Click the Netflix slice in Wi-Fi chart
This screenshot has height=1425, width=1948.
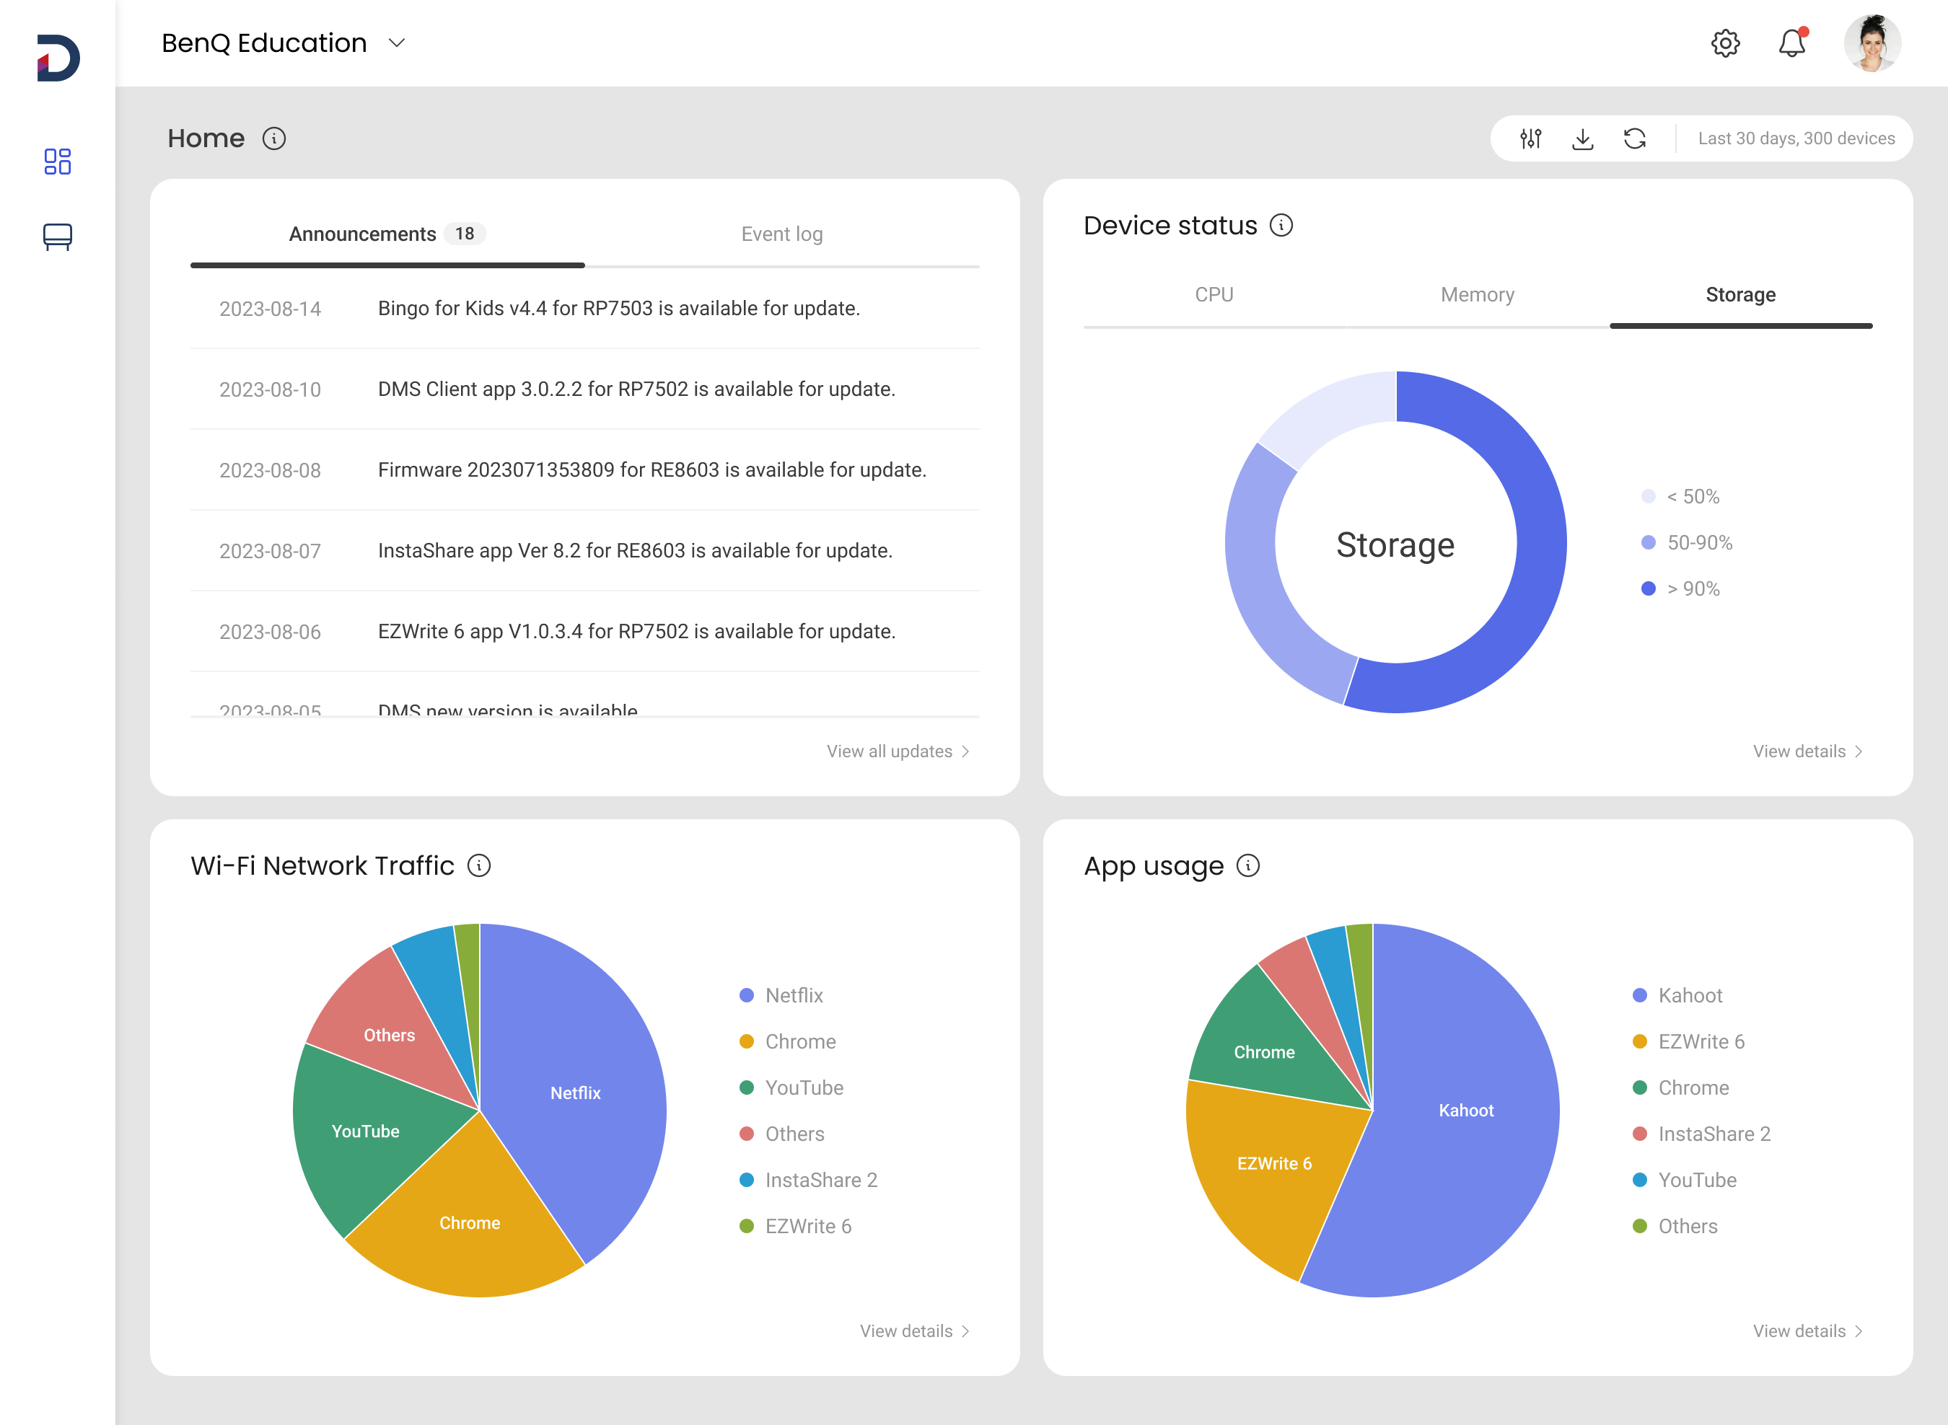coord(576,1093)
